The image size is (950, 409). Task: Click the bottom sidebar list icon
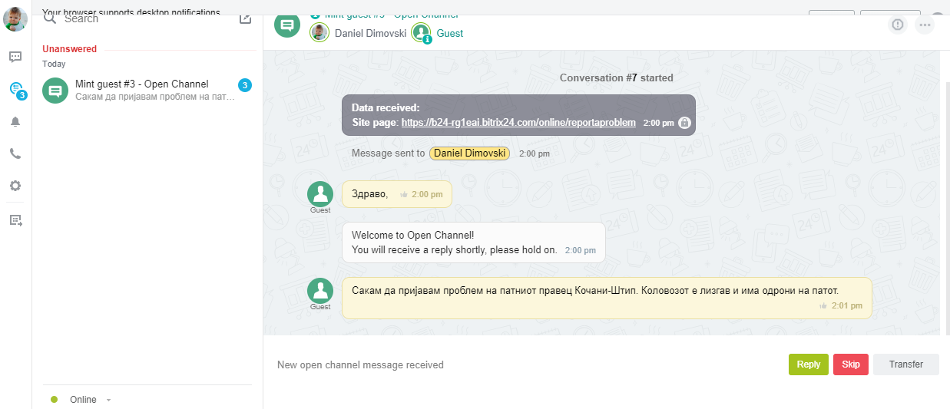pos(15,221)
